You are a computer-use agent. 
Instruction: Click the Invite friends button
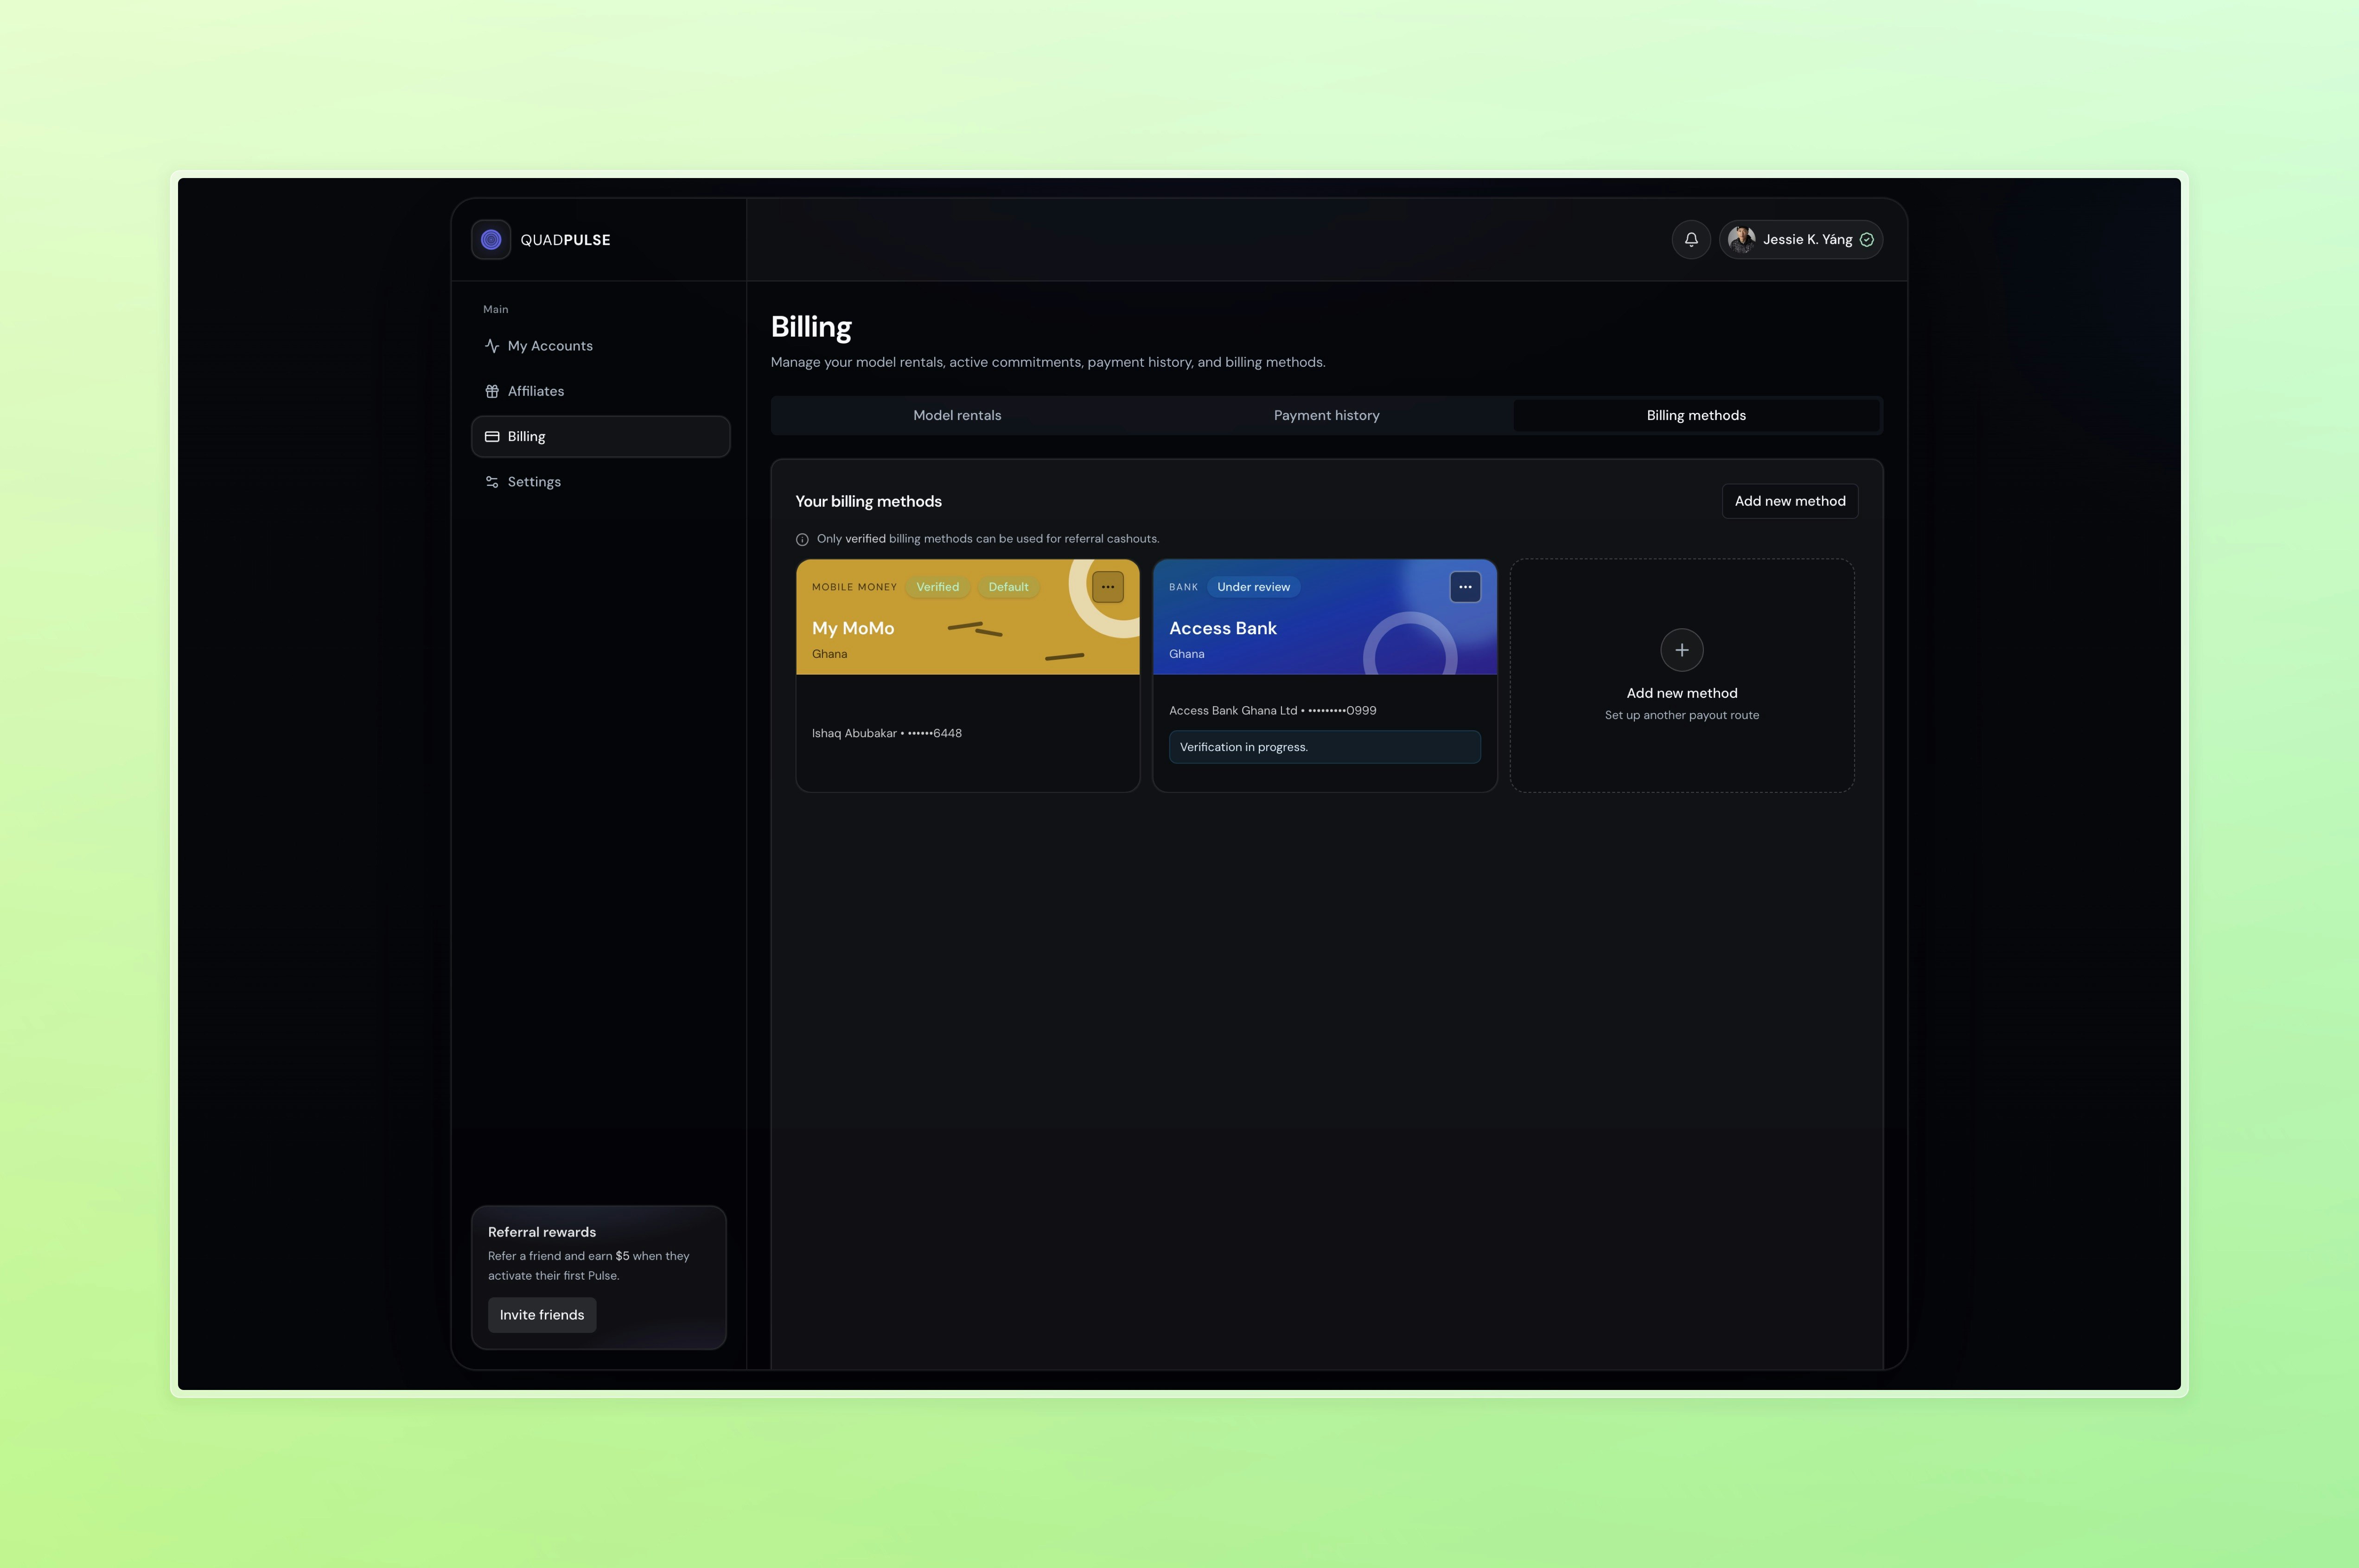541,1315
